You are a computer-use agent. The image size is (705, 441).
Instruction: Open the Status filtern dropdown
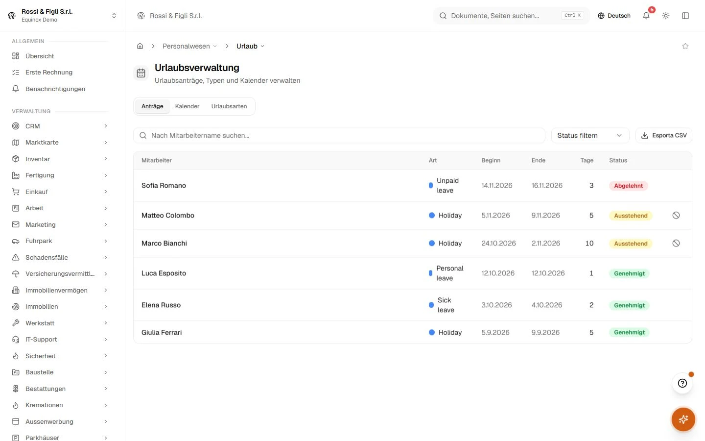[x=590, y=135]
